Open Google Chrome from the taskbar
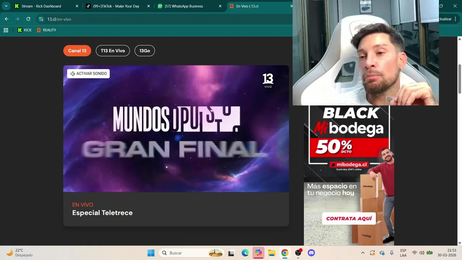Viewport: 462px width, 260px height. [x=285, y=253]
